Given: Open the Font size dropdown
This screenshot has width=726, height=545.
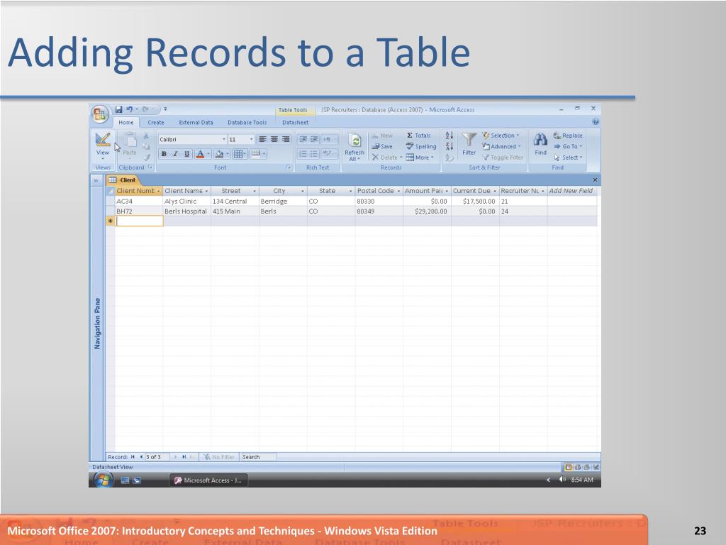Looking at the screenshot, I should click(252, 139).
